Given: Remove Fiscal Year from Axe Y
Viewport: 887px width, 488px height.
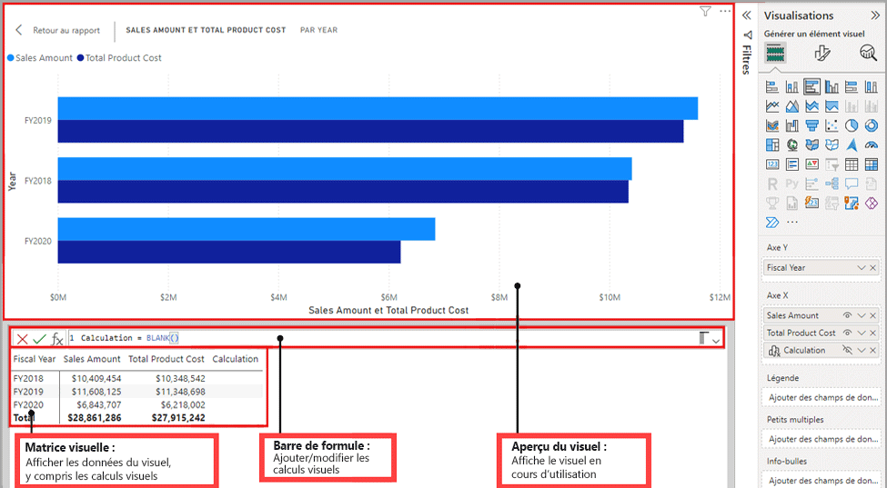Looking at the screenshot, I should coord(873,268).
